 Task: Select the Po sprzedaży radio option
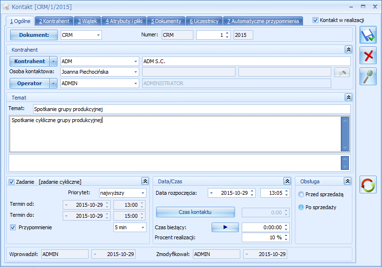[x=301, y=207]
